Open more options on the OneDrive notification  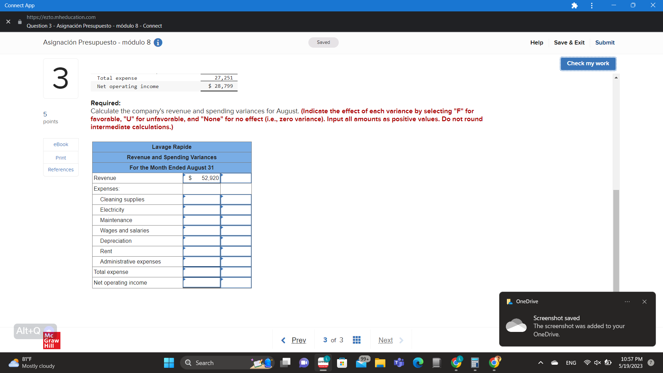click(627, 302)
